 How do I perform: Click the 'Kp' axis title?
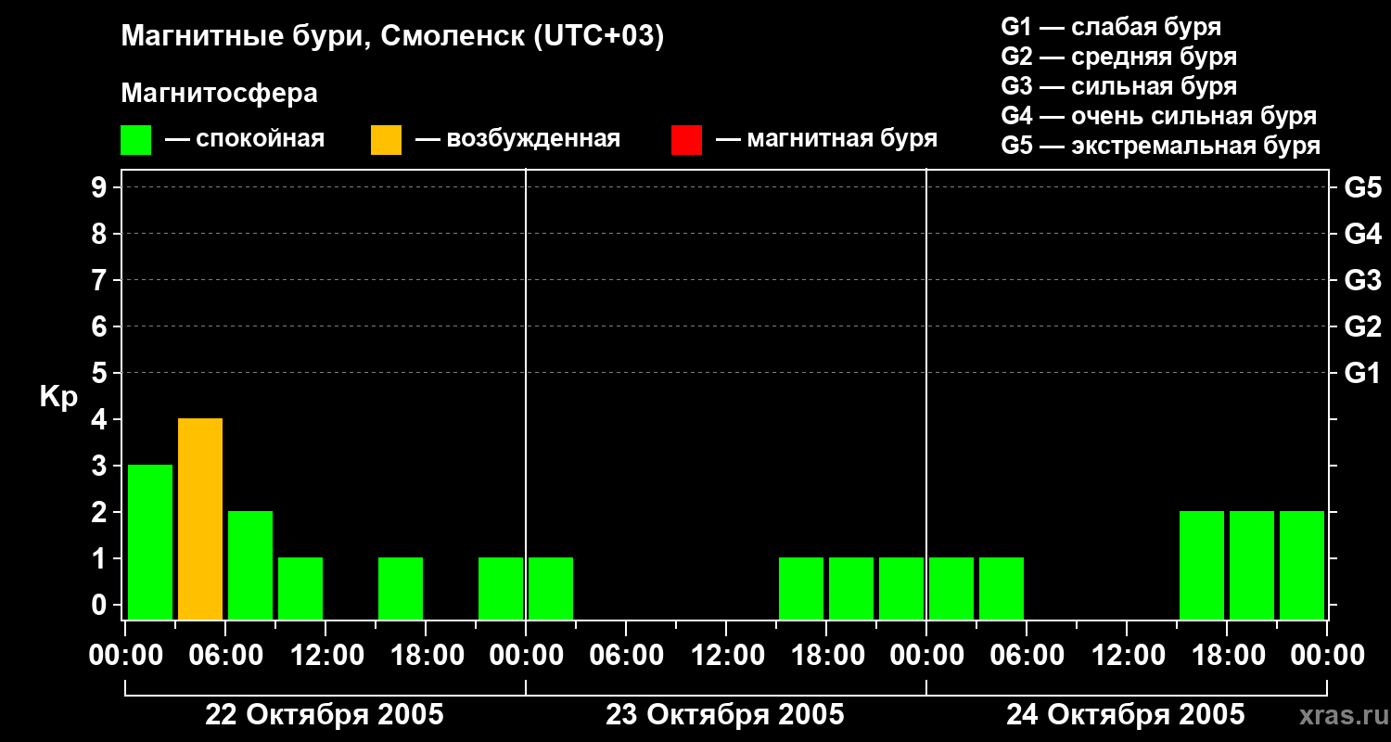pyautogui.click(x=58, y=397)
